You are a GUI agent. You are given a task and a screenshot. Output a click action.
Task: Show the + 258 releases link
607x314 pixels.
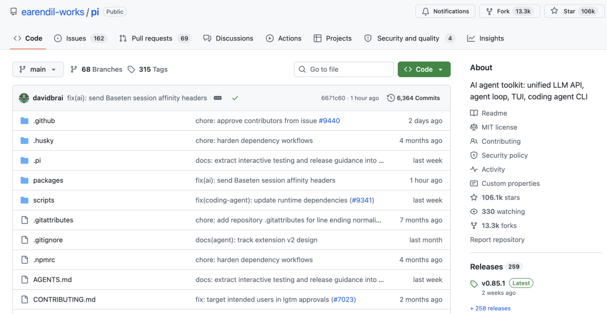[x=490, y=308]
